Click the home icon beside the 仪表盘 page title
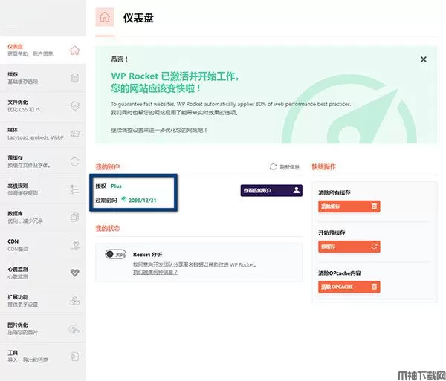 coord(105,17)
